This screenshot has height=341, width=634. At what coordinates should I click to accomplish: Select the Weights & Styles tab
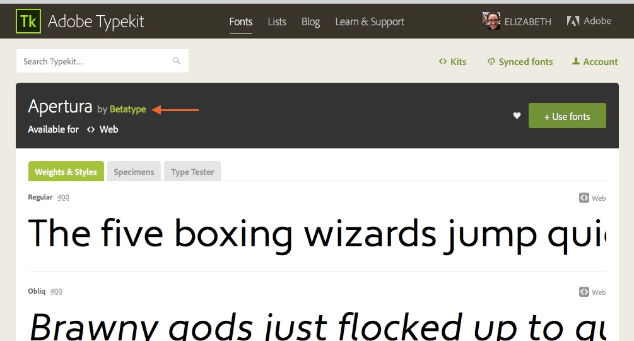point(66,172)
